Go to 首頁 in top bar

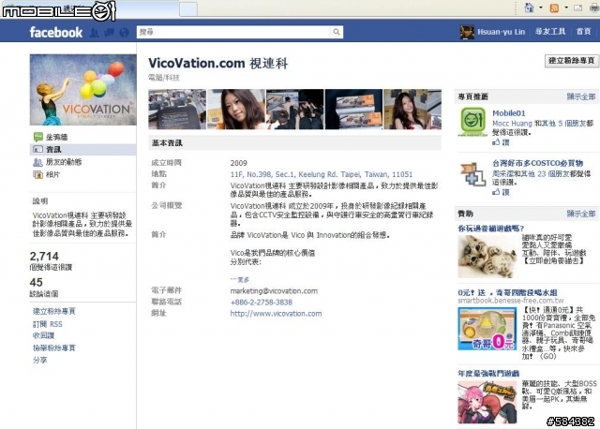(x=583, y=32)
